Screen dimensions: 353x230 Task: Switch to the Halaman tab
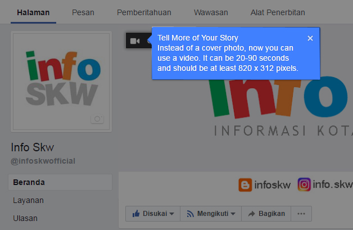coord(33,12)
